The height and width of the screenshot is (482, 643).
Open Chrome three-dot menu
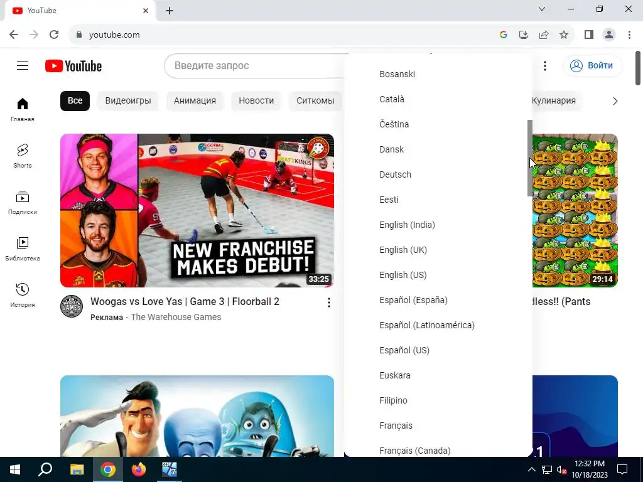[x=629, y=35]
